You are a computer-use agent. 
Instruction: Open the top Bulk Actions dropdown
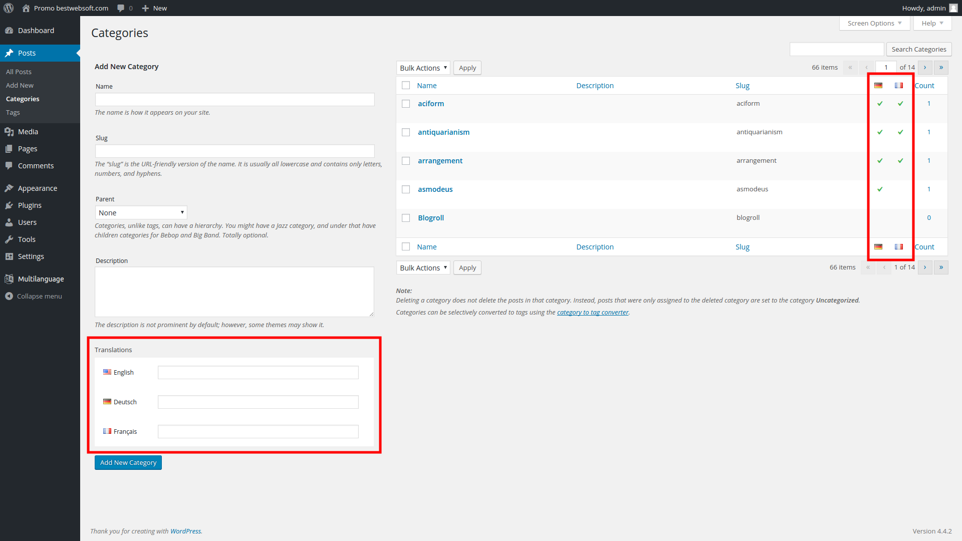click(423, 68)
